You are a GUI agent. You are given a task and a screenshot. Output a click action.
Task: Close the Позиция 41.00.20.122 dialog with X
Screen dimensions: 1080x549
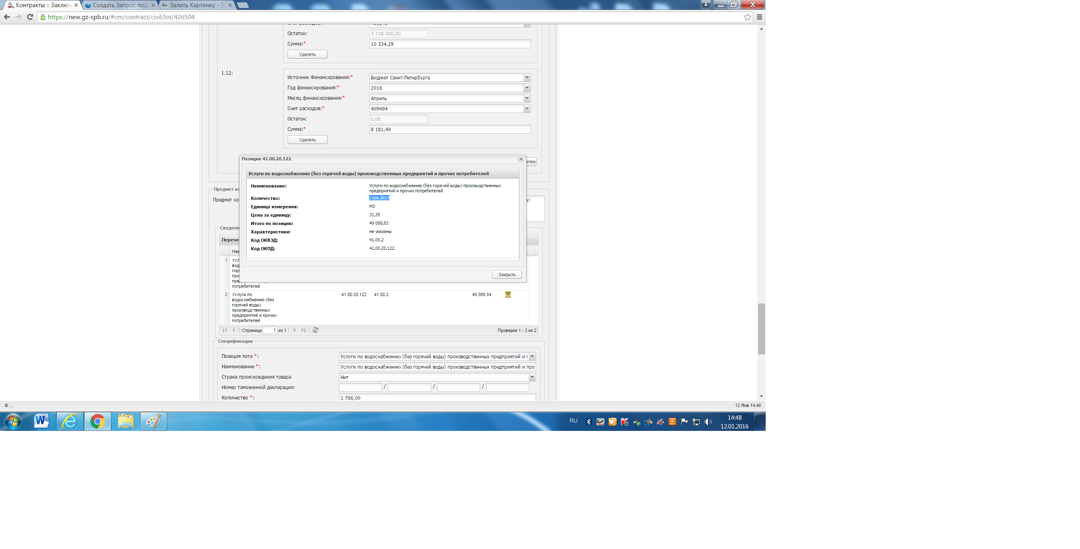(x=521, y=159)
